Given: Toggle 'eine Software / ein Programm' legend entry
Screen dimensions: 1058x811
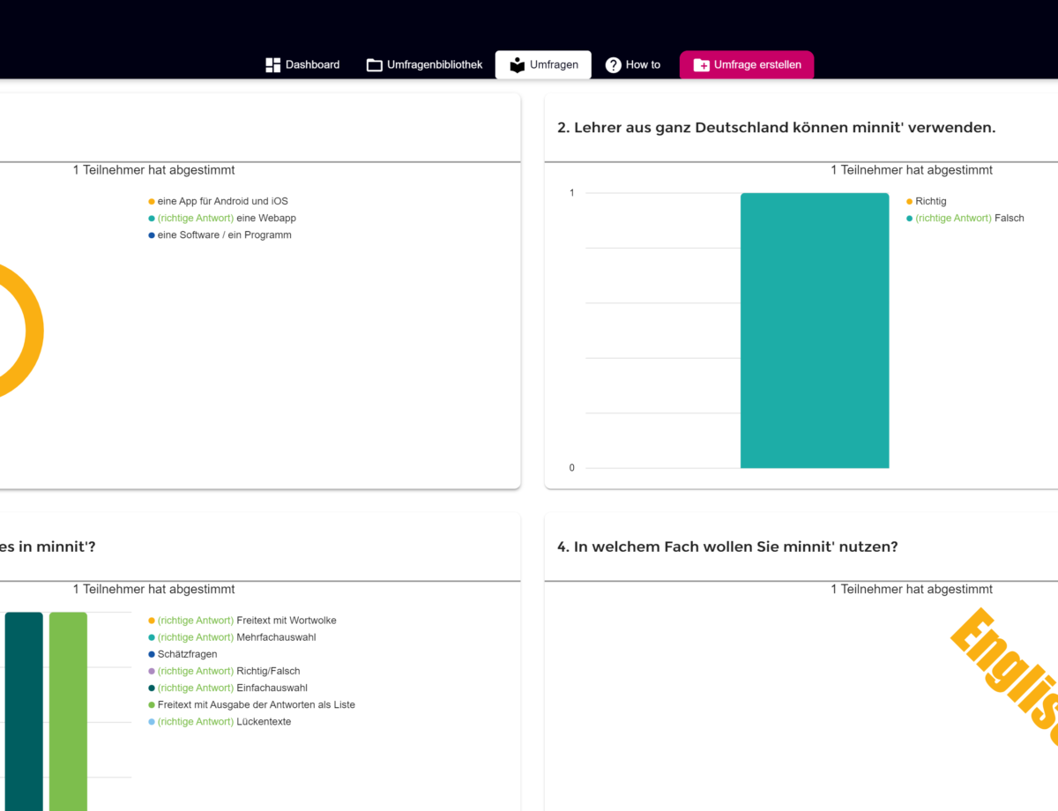Looking at the screenshot, I should tap(224, 235).
